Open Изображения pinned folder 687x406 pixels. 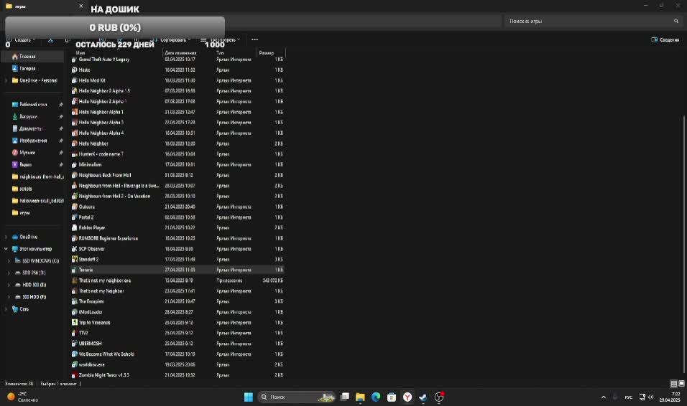[x=33, y=141]
